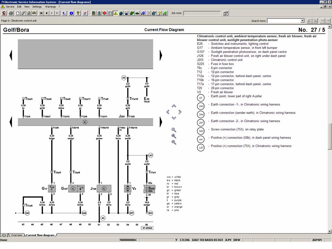Click the G17 temperature sensor symbol
Screen dimensions: 332x249
52,188
